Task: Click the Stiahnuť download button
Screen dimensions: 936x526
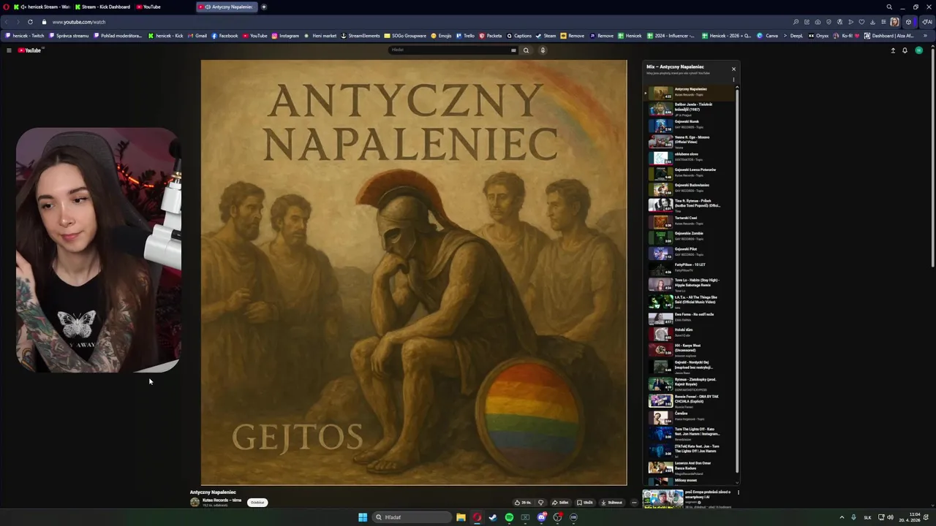Action: (612, 503)
